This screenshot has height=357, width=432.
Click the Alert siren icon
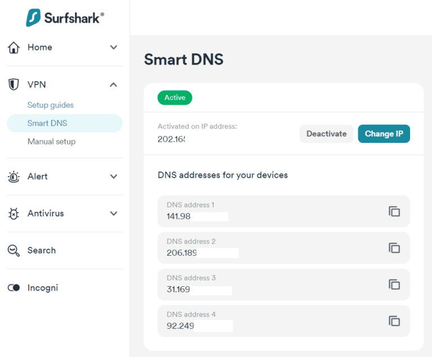14,177
